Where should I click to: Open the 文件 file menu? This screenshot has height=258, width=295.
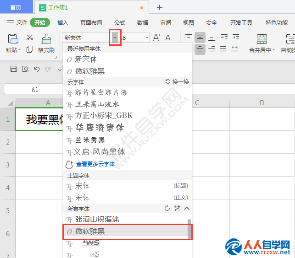[17, 22]
